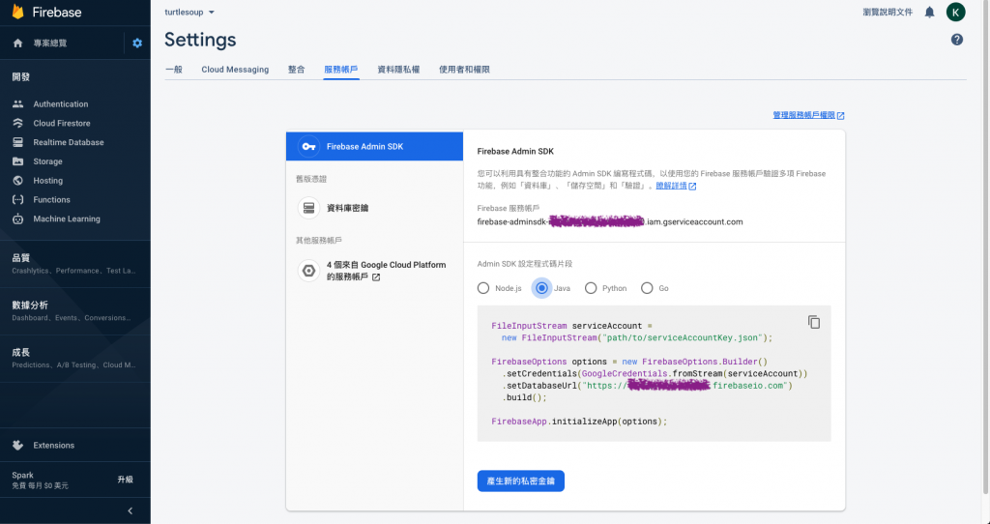Viewport: 990px width, 524px height.
Task: Click the Java code snippet block
Action: (x=654, y=374)
